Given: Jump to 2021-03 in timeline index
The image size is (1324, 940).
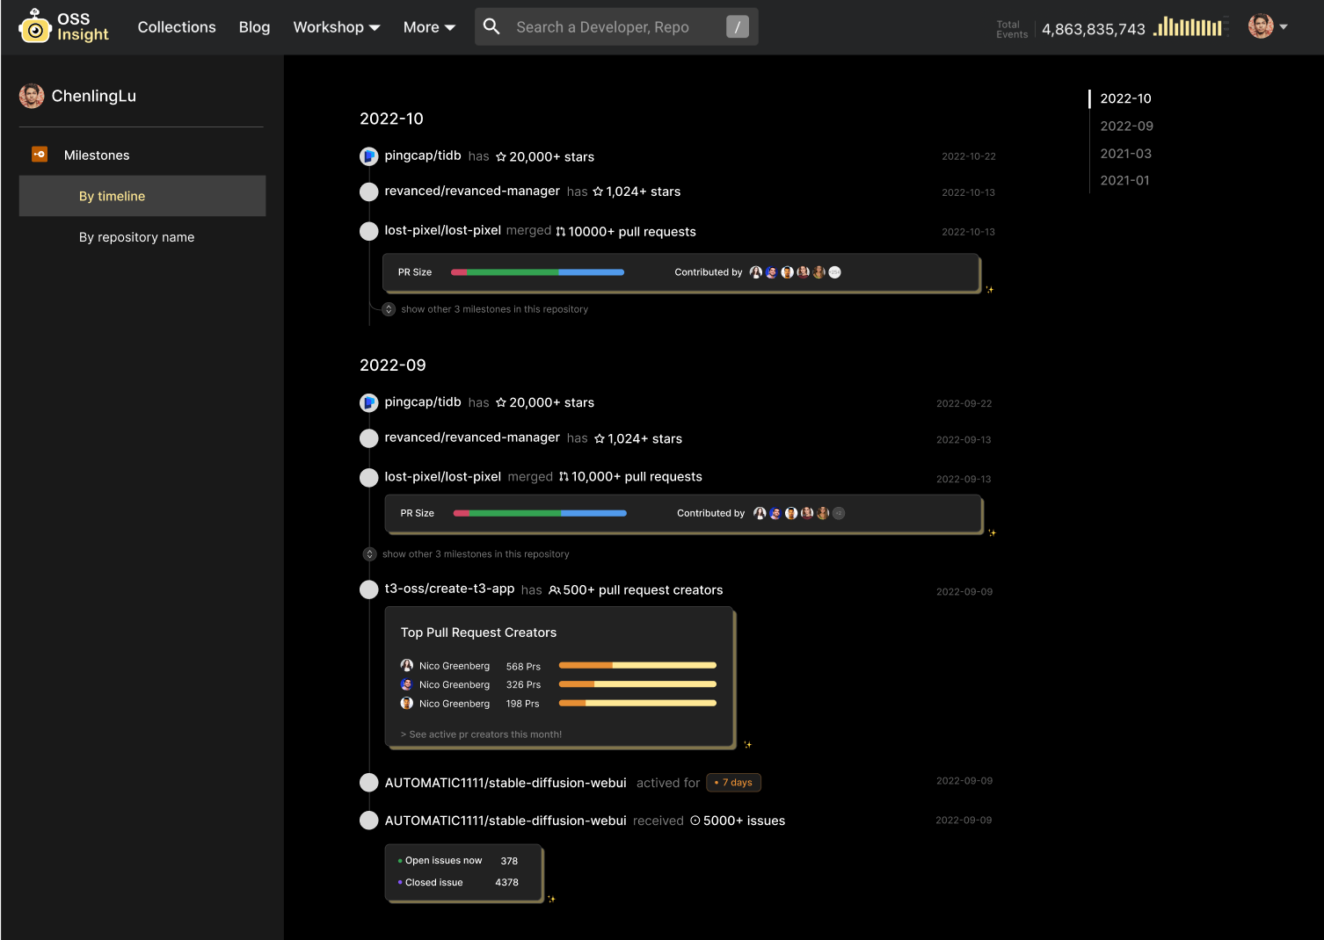Looking at the screenshot, I should (x=1125, y=153).
